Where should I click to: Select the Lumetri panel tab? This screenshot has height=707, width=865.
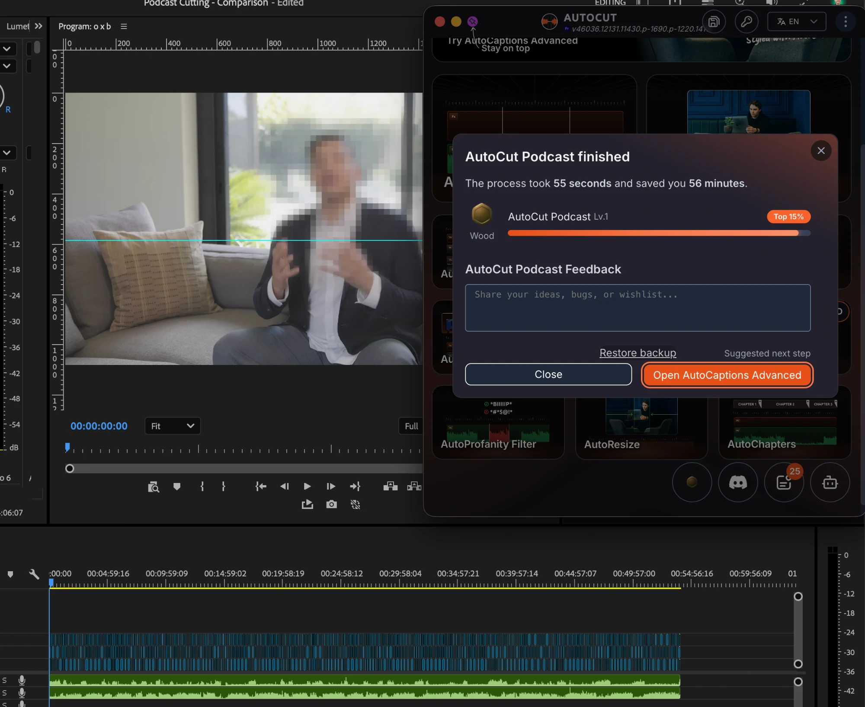point(17,26)
